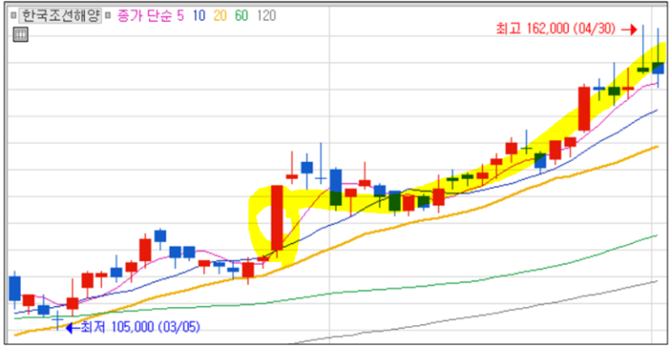Screen dimensions: 671x346
Task: Click the 최고 162,000 (04/30) high label
Action: [x=555, y=29]
